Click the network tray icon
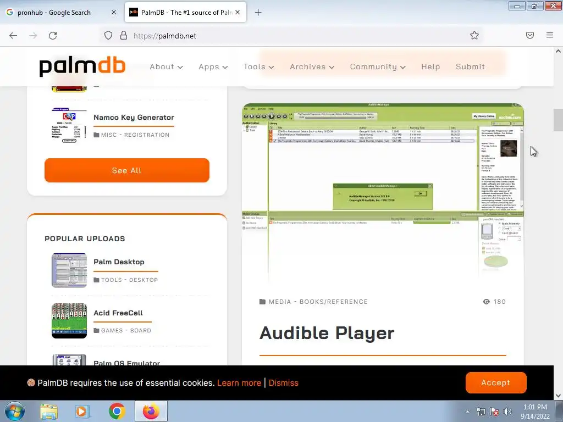The height and width of the screenshot is (422, 563). (x=481, y=412)
